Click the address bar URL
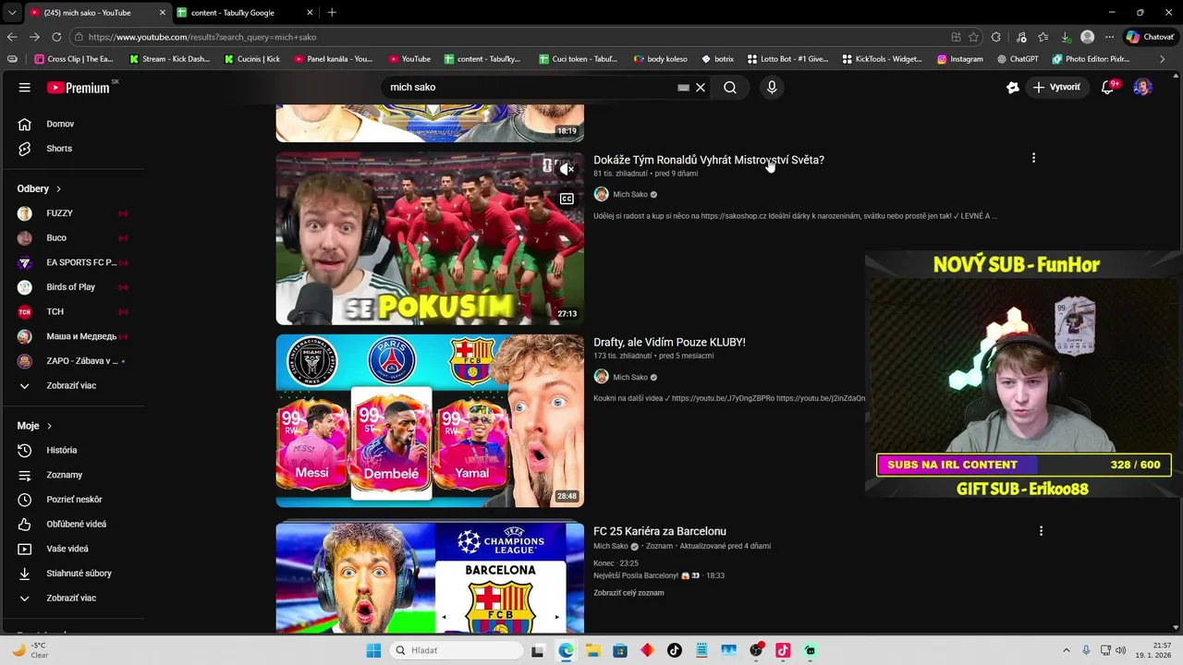This screenshot has height=665, width=1183. (202, 37)
